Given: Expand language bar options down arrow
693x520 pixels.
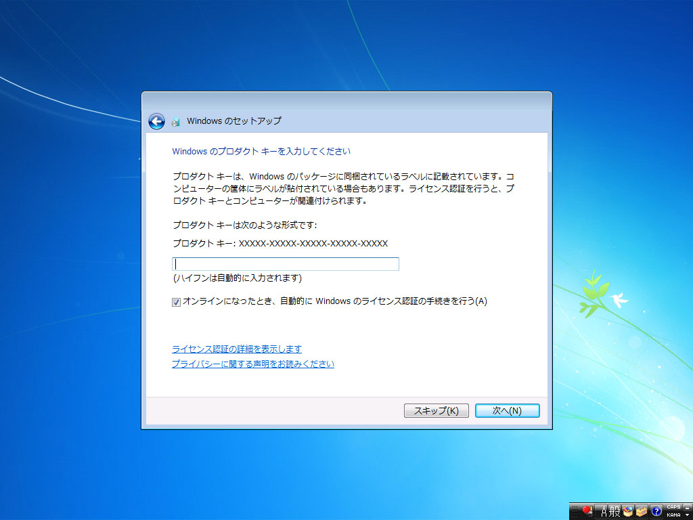Looking at the screenshot, I should 688,515.
